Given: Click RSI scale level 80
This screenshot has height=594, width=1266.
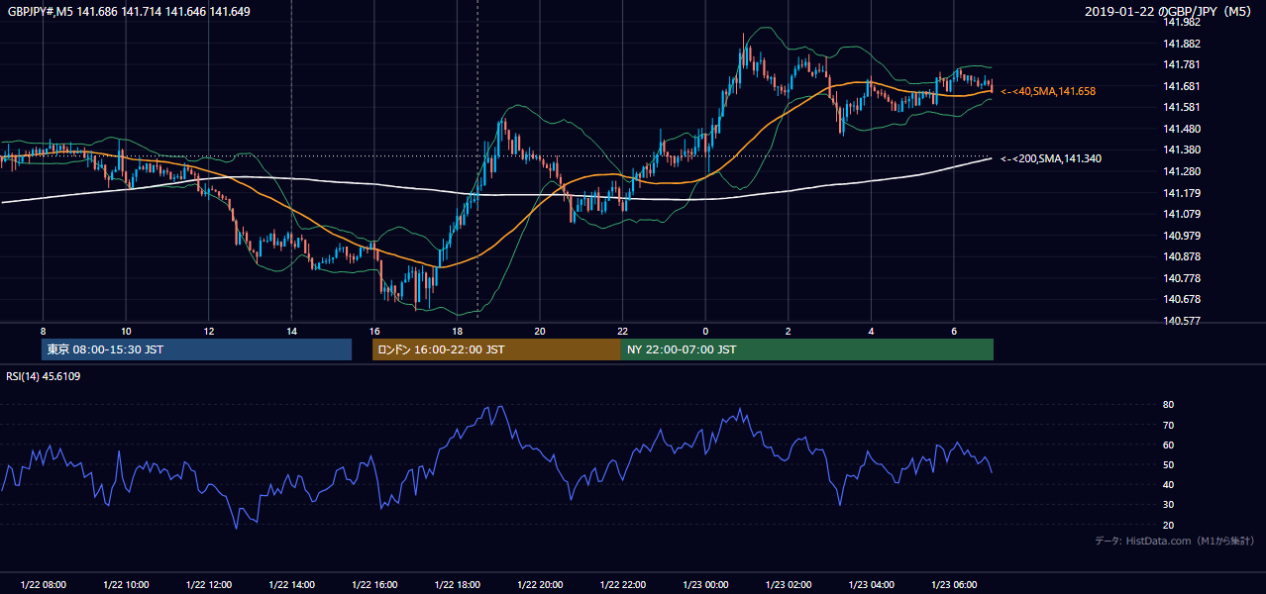Looking at the screenshot, I should click(1169, 405).
